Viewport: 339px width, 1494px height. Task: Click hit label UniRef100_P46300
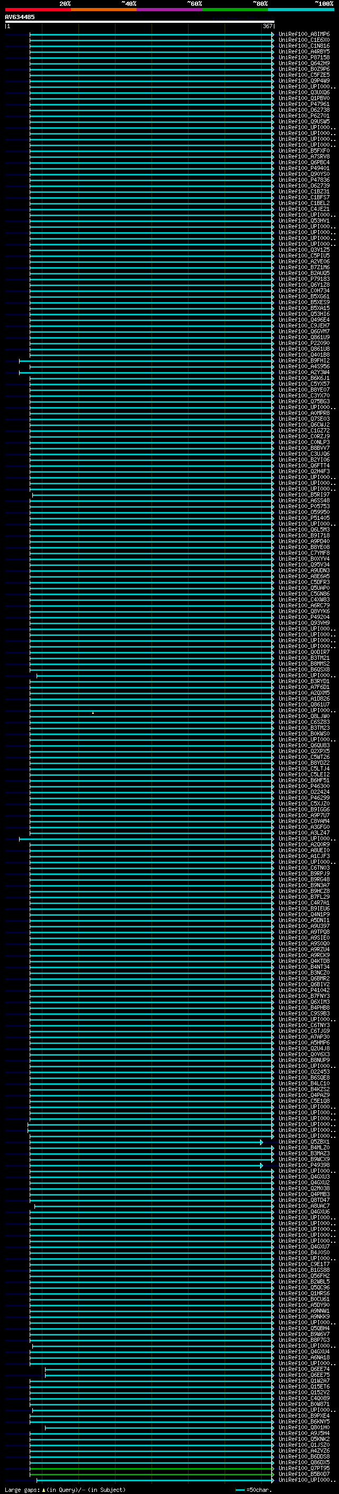click(x=304, y=786)
